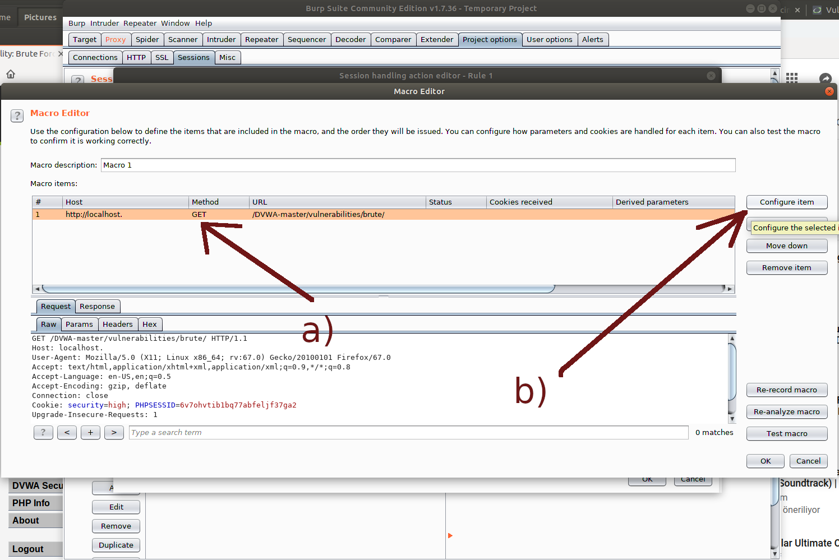
Task: Click the Move down button
Action: [x=787, y=246]
